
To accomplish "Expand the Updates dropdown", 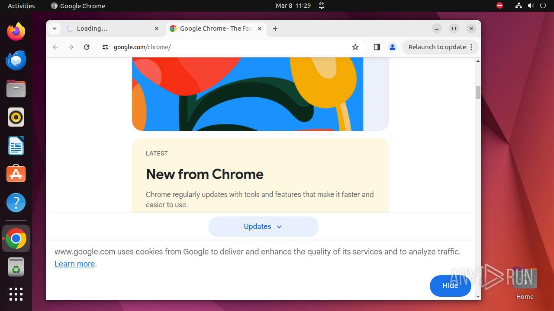I will 263,227.
